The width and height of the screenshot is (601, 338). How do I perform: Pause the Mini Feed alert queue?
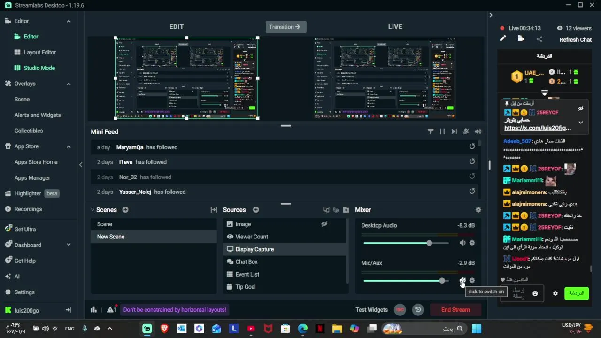[x=442, y=131]
